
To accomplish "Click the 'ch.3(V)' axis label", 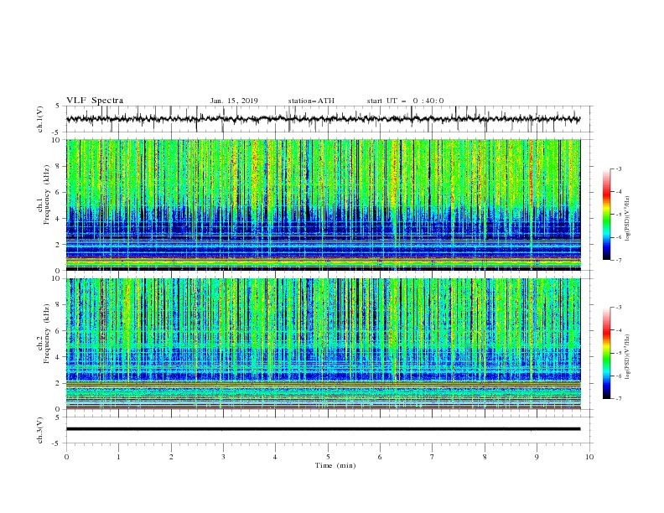I will (40, 430).
